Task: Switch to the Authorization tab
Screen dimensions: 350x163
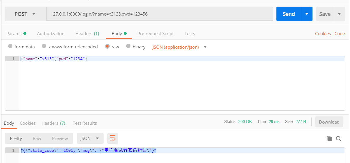Action: click(x=51, y=34)
